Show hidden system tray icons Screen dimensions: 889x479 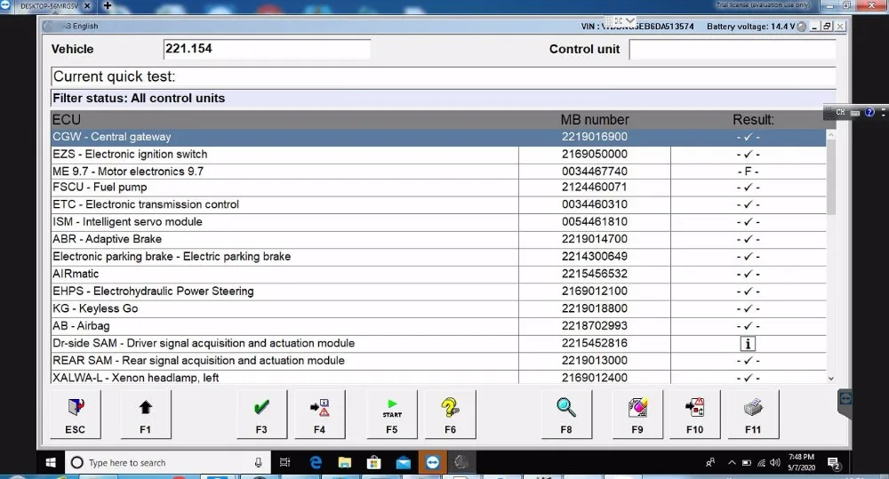[x=732, y=463]
